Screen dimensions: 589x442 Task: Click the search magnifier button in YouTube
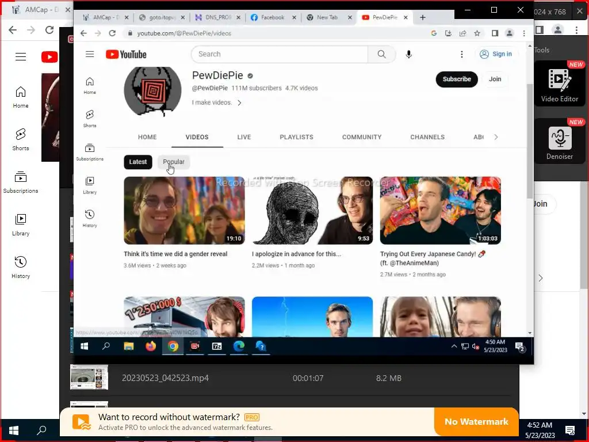(382, 54)
